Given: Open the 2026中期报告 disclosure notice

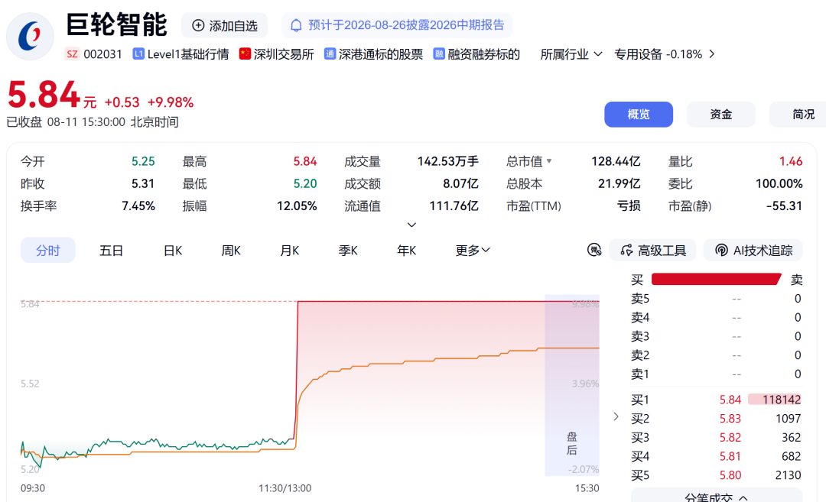Looking at the screenshot, I should point(397,25).
